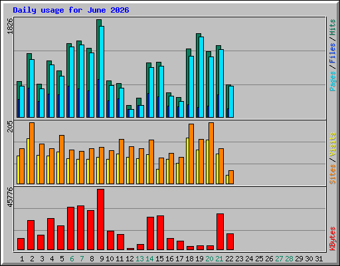This screenshot has width=340, height=266.
Task: Click the yellow sites bar for day 18
Action: point(187,161)
